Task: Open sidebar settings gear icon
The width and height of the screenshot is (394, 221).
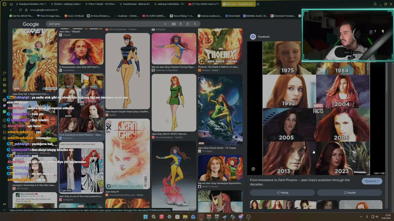Action: pyautogui.click(x=4, y=138)
